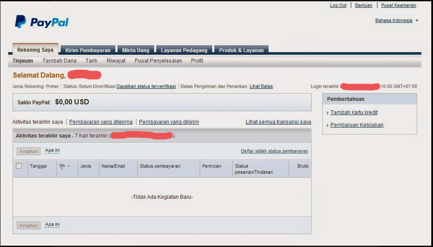This screenshot has height=247, width=433.
Task: Open the Pusat Keamanan link
Action: [399, 5]
